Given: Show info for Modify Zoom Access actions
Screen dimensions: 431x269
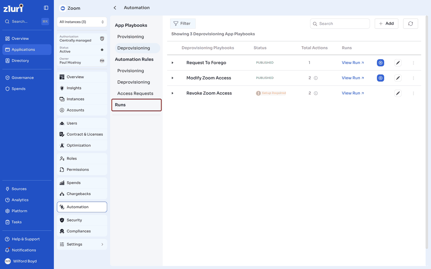Looking at the screenshot, I should 316,78.
